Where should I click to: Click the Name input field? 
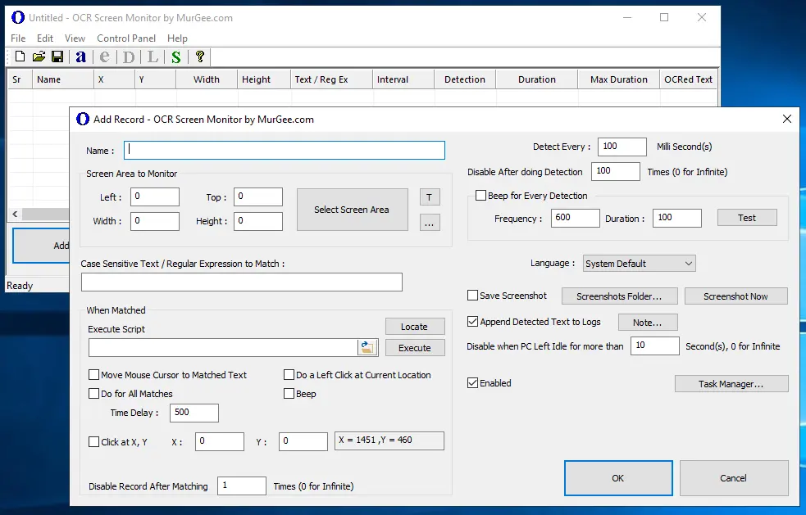click(285, 150)
